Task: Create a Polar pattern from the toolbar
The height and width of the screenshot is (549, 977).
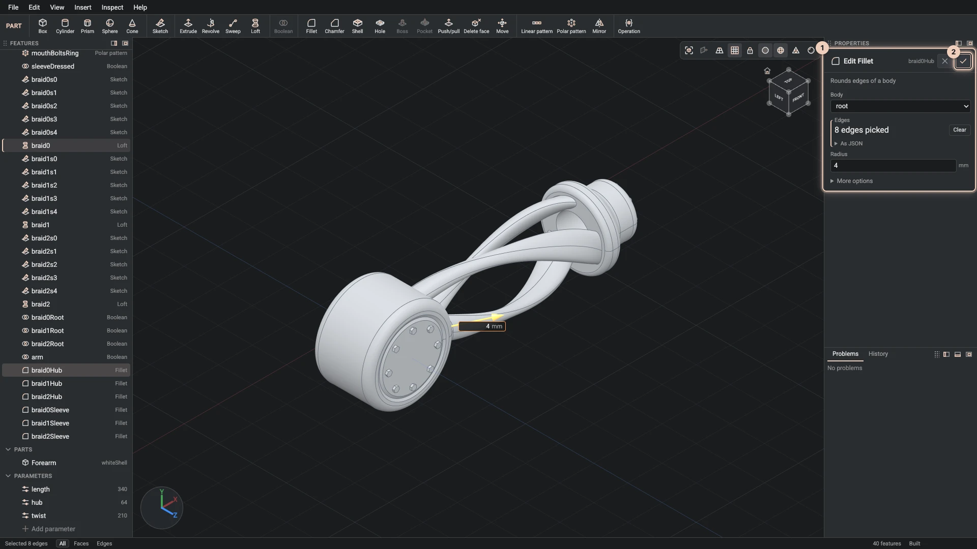Action: click(x=571, y=26)
